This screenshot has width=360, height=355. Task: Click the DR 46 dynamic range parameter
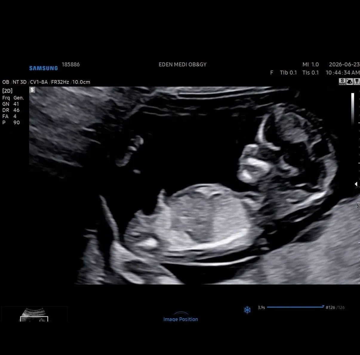coord(11,110)
